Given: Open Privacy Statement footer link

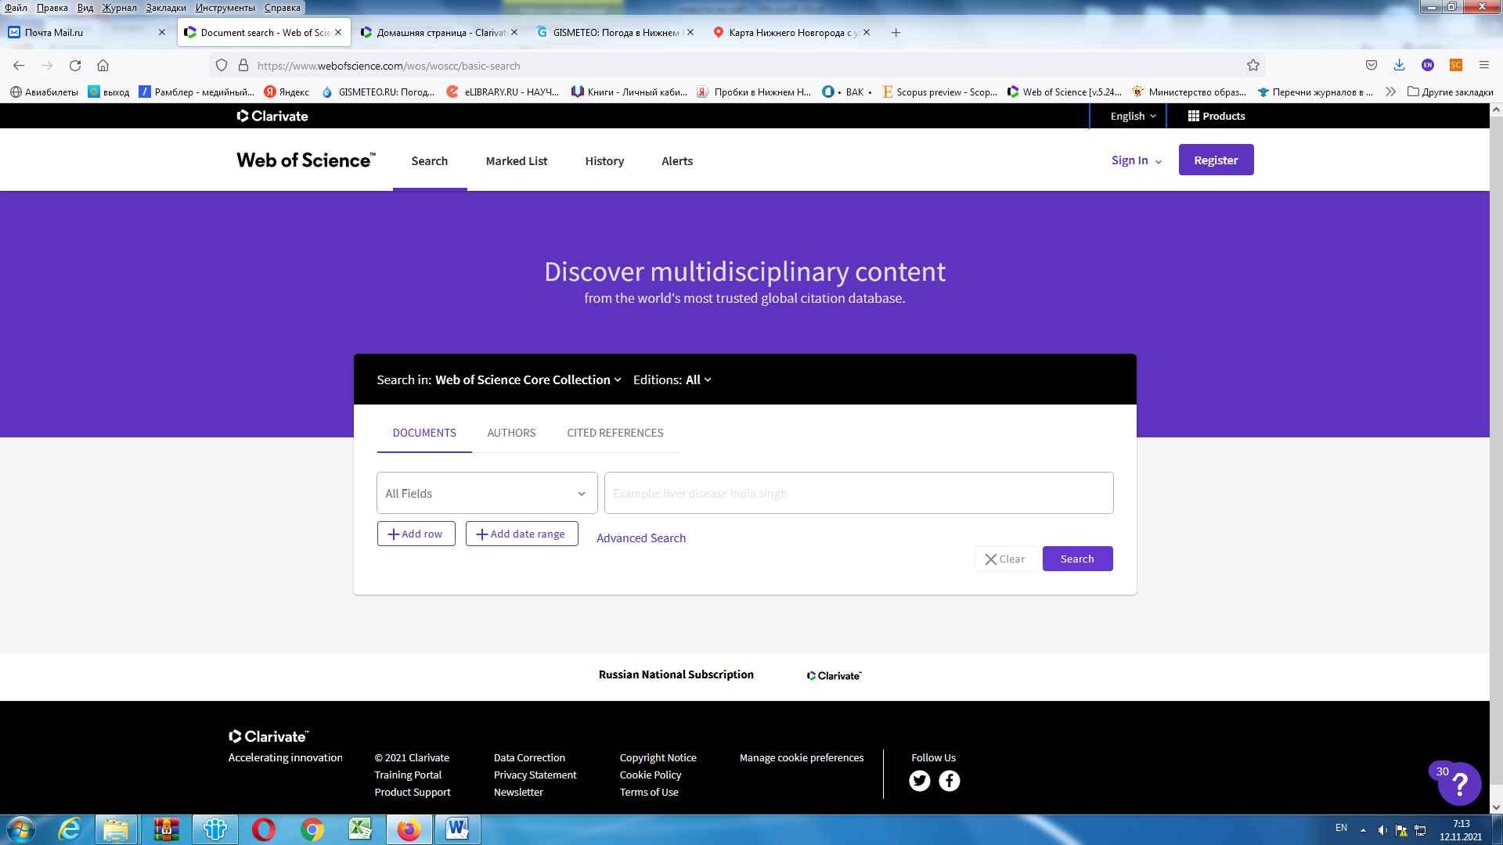Looking at the screenshot, I should 535,775.
